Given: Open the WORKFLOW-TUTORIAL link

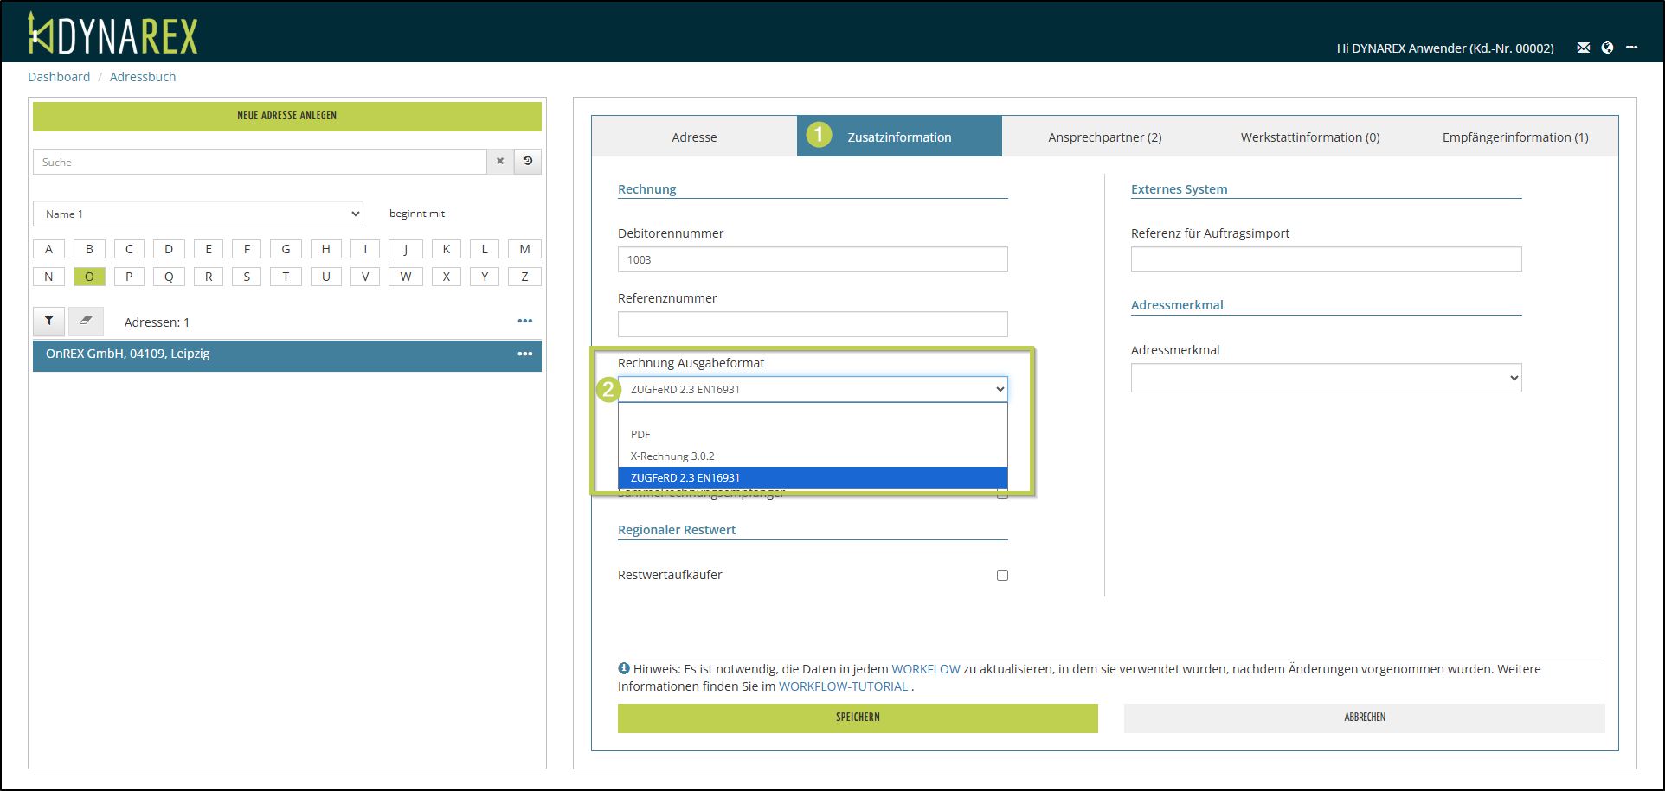Looking at the screenshot, I should click(x=843, y=686).
